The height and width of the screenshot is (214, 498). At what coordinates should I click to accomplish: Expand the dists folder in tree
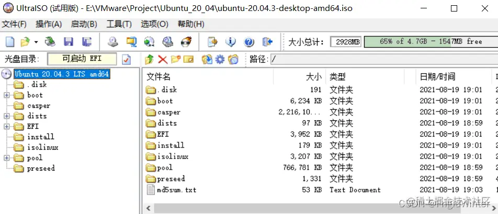(x=7, y=116)
